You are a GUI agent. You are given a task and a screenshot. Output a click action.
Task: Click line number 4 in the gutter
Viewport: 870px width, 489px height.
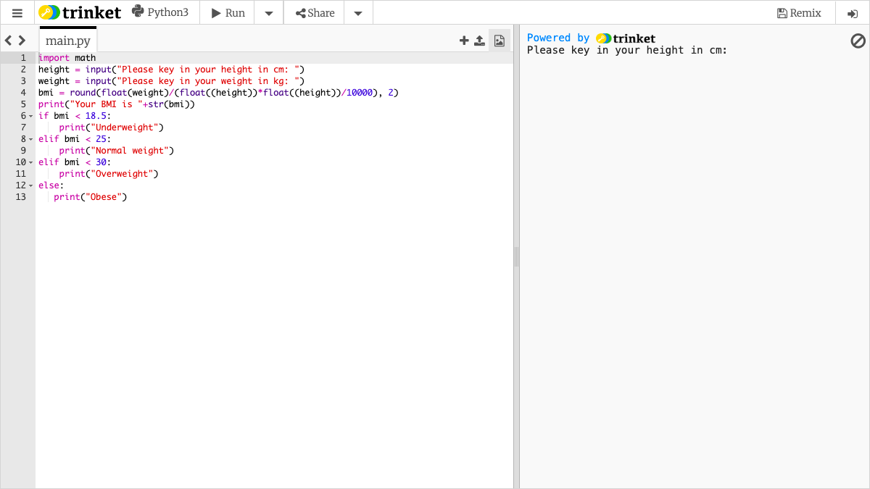pos(23,93)
